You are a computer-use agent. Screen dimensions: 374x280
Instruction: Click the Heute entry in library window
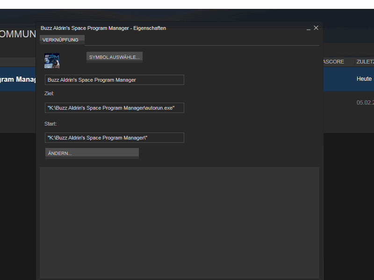pyautogui.click(x=364, y=79)
